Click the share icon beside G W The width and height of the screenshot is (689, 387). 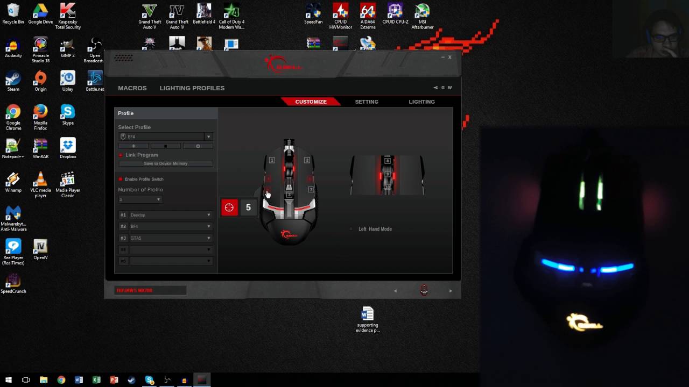click(x=436, y=88)
